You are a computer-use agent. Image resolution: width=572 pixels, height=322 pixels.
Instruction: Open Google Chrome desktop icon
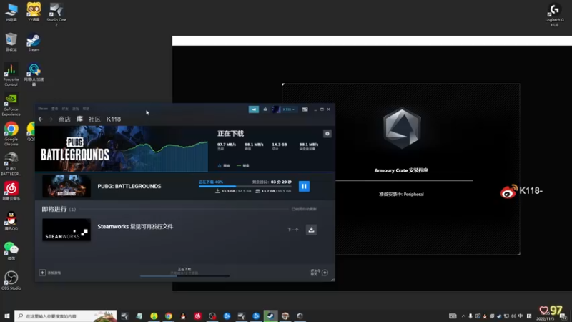pos(11,134)
